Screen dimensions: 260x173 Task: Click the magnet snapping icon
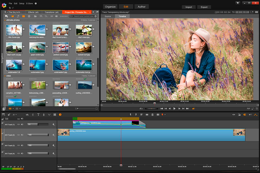pyautogui.click(x=244, y=115)
